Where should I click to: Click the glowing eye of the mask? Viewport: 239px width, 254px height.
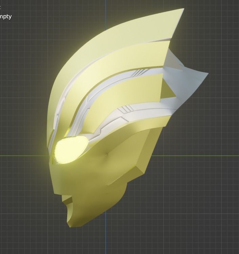pyautogui.click(x=71, y=150)
